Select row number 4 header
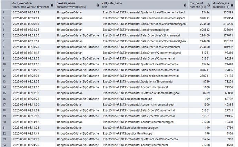Screen dimensions: 238x147 (6, 30)
